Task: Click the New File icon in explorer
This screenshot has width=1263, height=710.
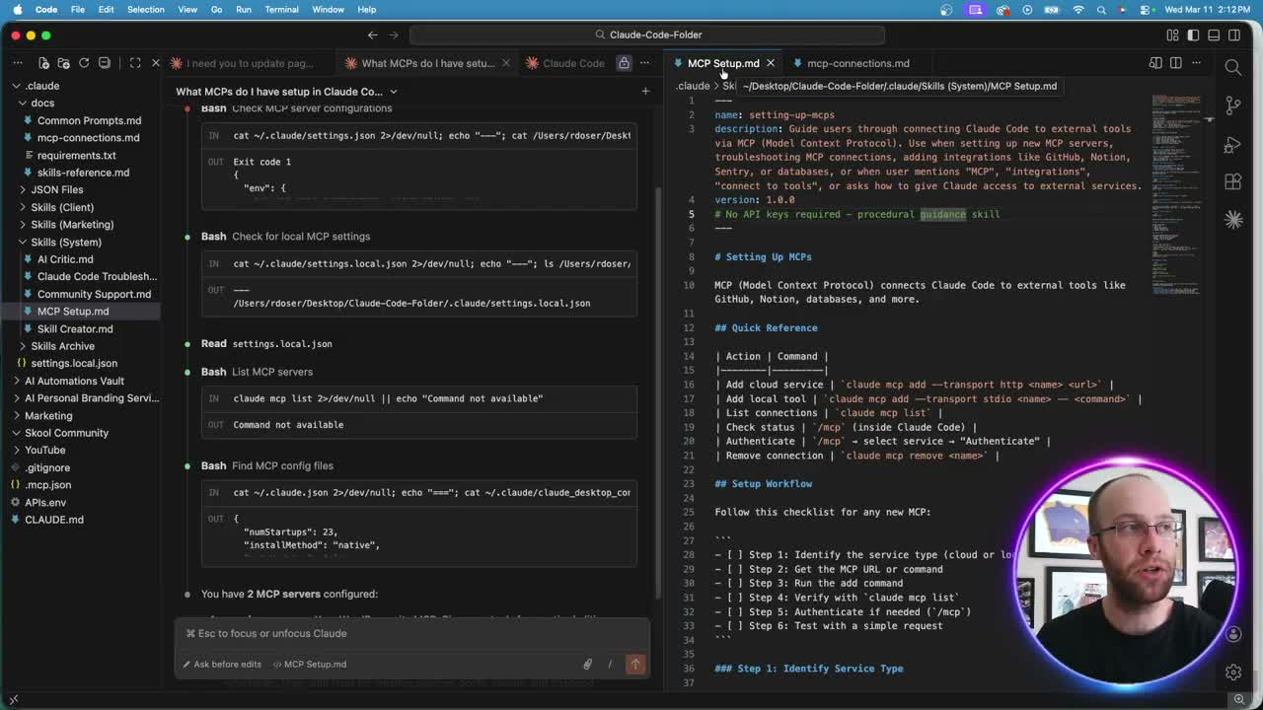Action: tap(42, 63)
